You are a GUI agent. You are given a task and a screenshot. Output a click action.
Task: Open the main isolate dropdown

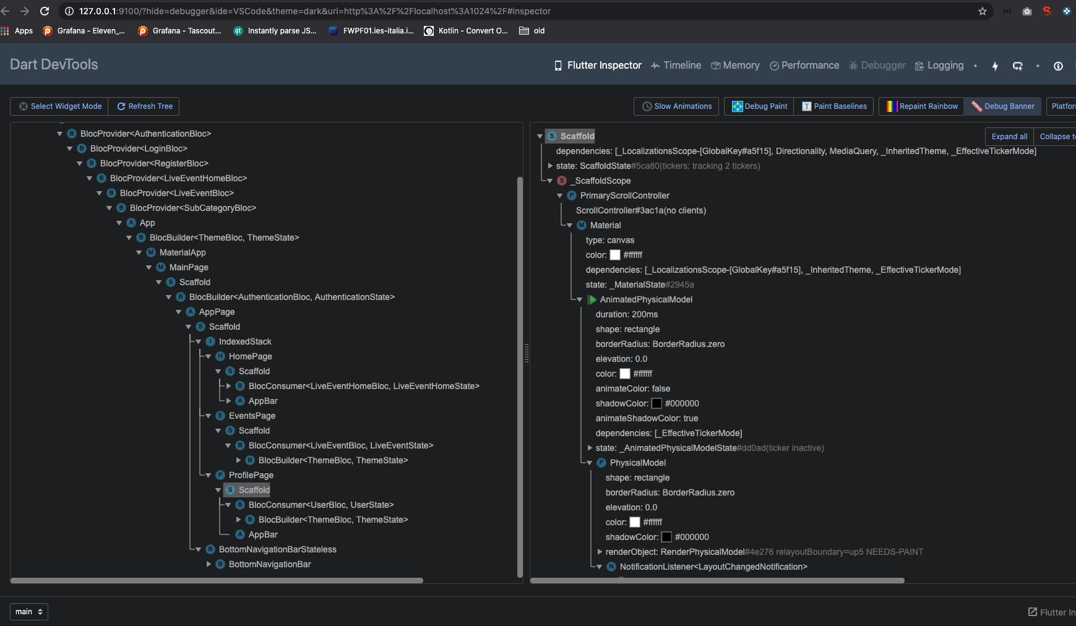click(29, 612)
